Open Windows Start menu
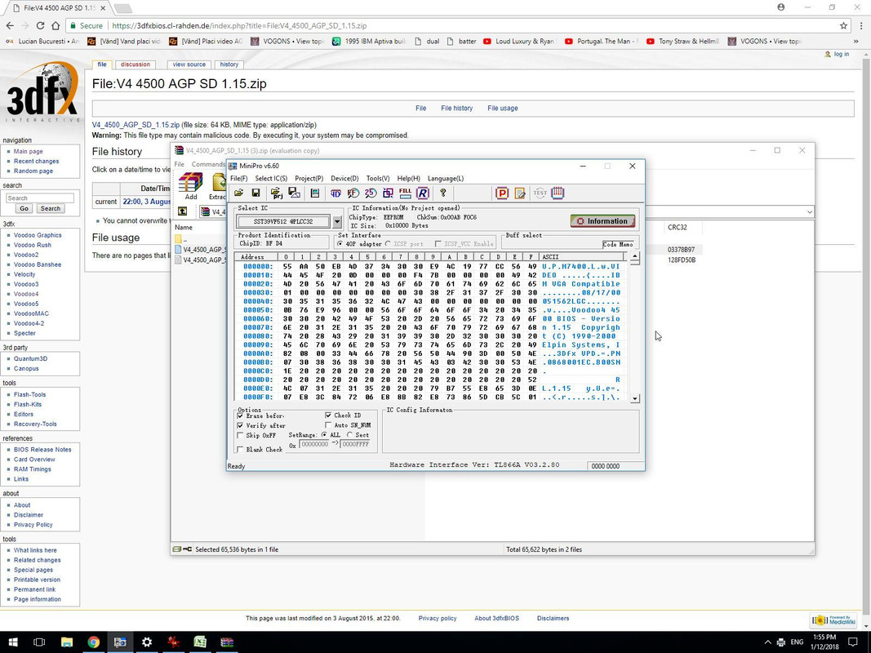The width and height of the screenshot is (871, 653). point(13,642)
